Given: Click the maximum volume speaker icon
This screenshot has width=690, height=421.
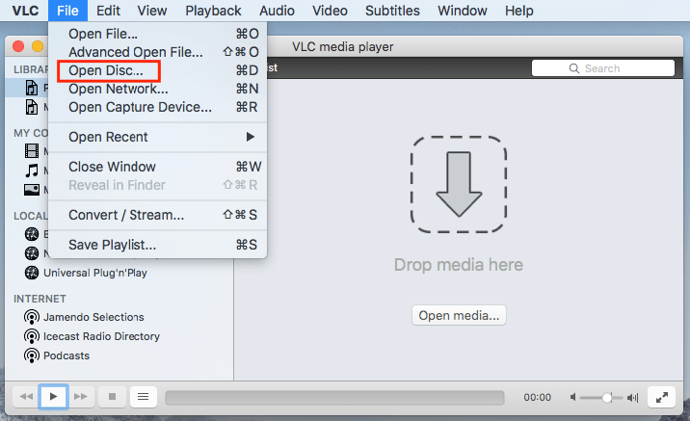Looking at the screenshot, I should tap(633, 397).
